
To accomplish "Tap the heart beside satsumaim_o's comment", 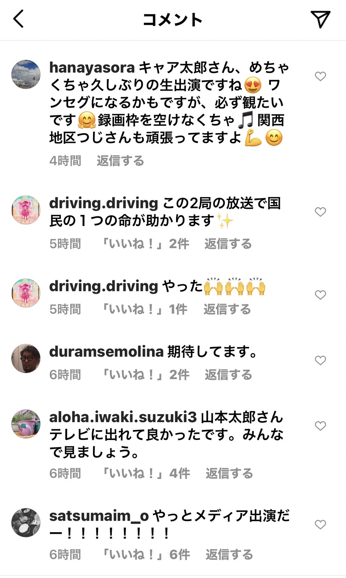I will coord(320,525).
